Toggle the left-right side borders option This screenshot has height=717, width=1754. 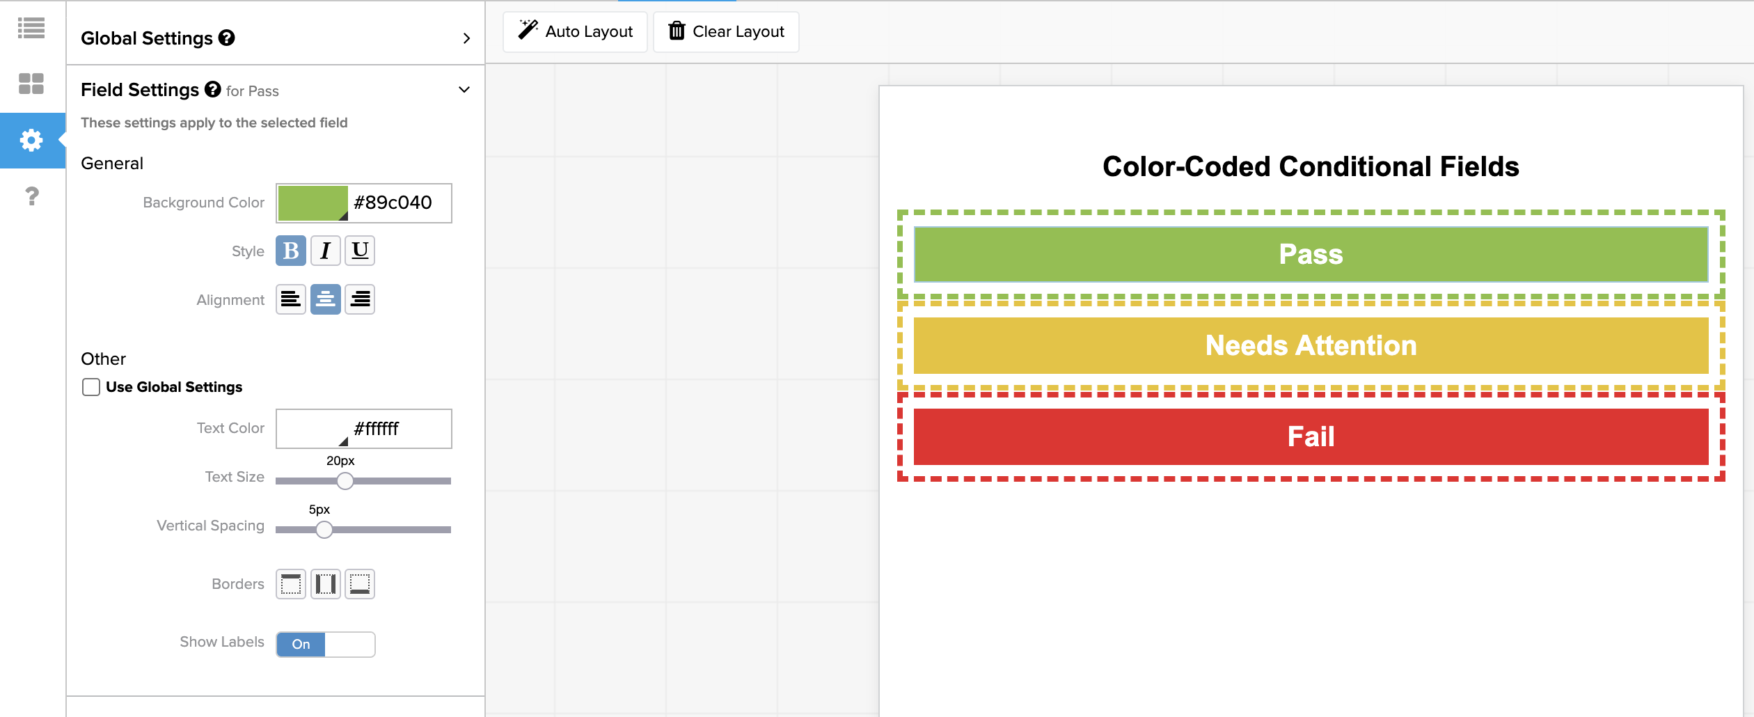pyautogui.click(x=325, y=584)
